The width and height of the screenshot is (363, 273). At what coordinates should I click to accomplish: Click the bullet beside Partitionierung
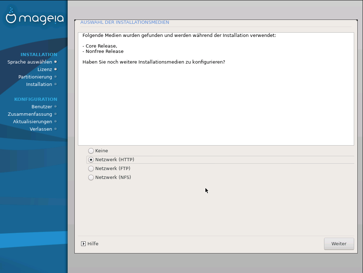coord(56,77)
